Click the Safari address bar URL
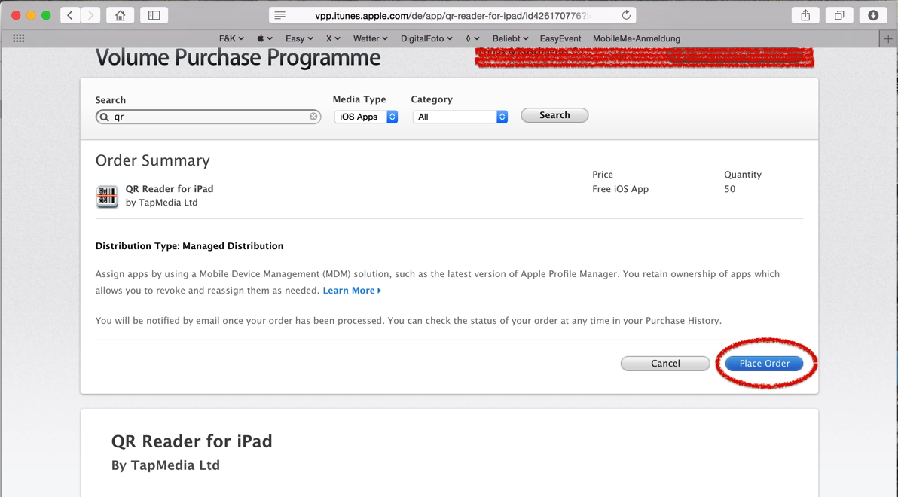This screenshot has width=898, height=497. pyautogui.click(x=451, y=16)
